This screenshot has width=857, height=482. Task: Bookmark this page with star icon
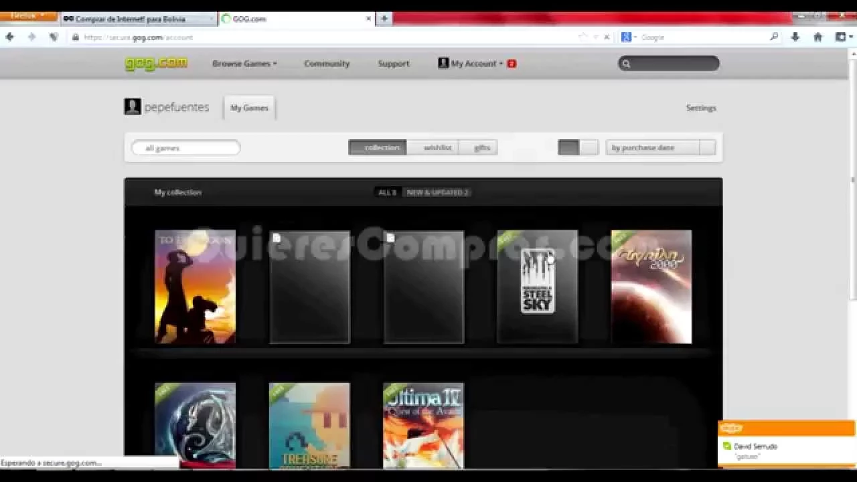pos(582,37)
